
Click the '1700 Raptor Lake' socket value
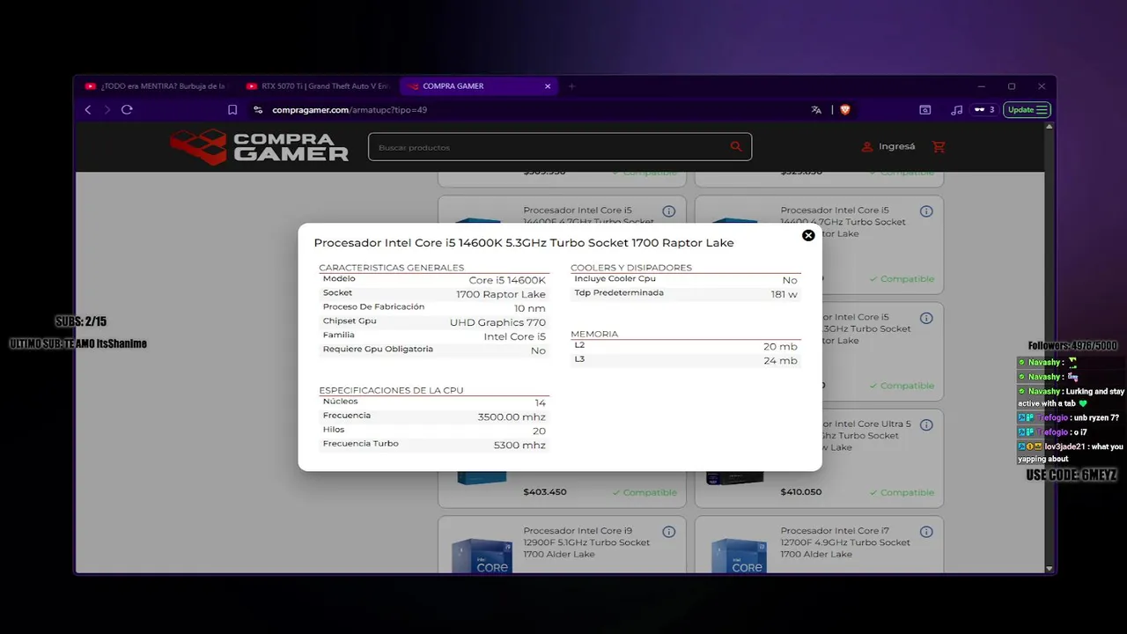(x=501, y=294)
